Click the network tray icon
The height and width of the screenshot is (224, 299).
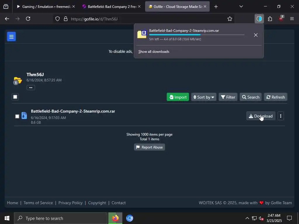(254, 218)
